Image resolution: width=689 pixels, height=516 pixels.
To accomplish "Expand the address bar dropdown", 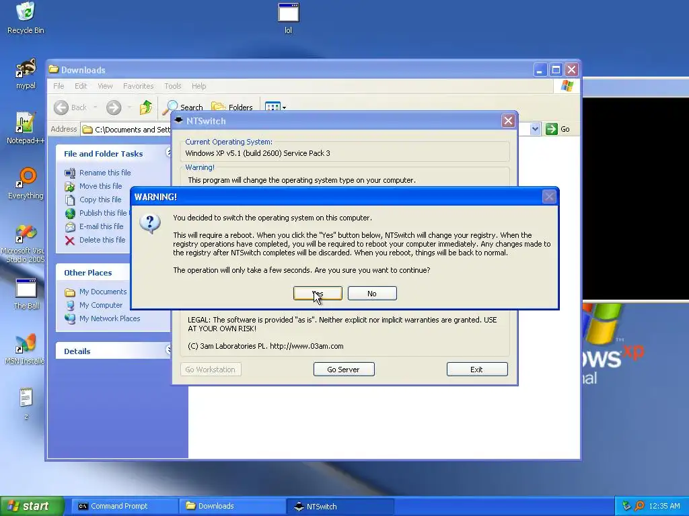I will coord(535,129).
